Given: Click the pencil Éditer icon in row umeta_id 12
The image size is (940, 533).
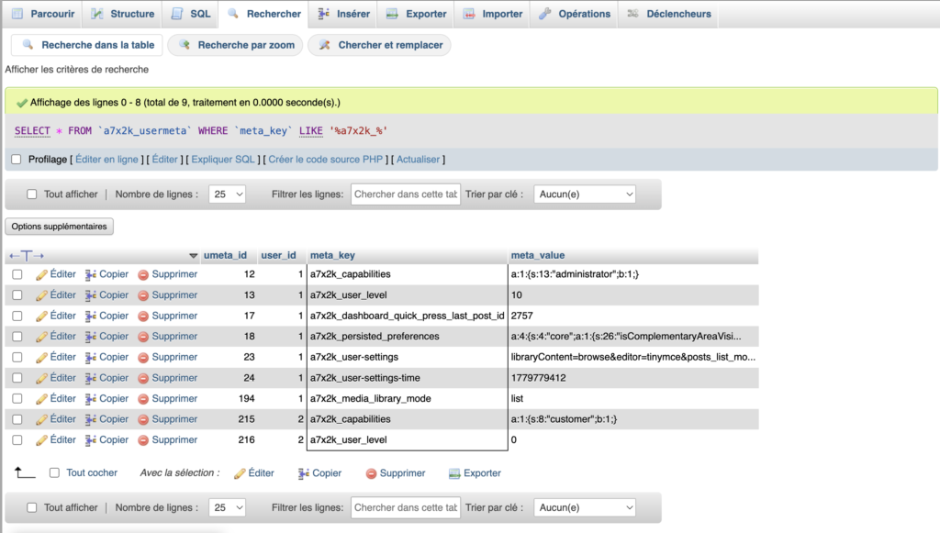Looking at the screenshot, I should click(x=41, y=275).
